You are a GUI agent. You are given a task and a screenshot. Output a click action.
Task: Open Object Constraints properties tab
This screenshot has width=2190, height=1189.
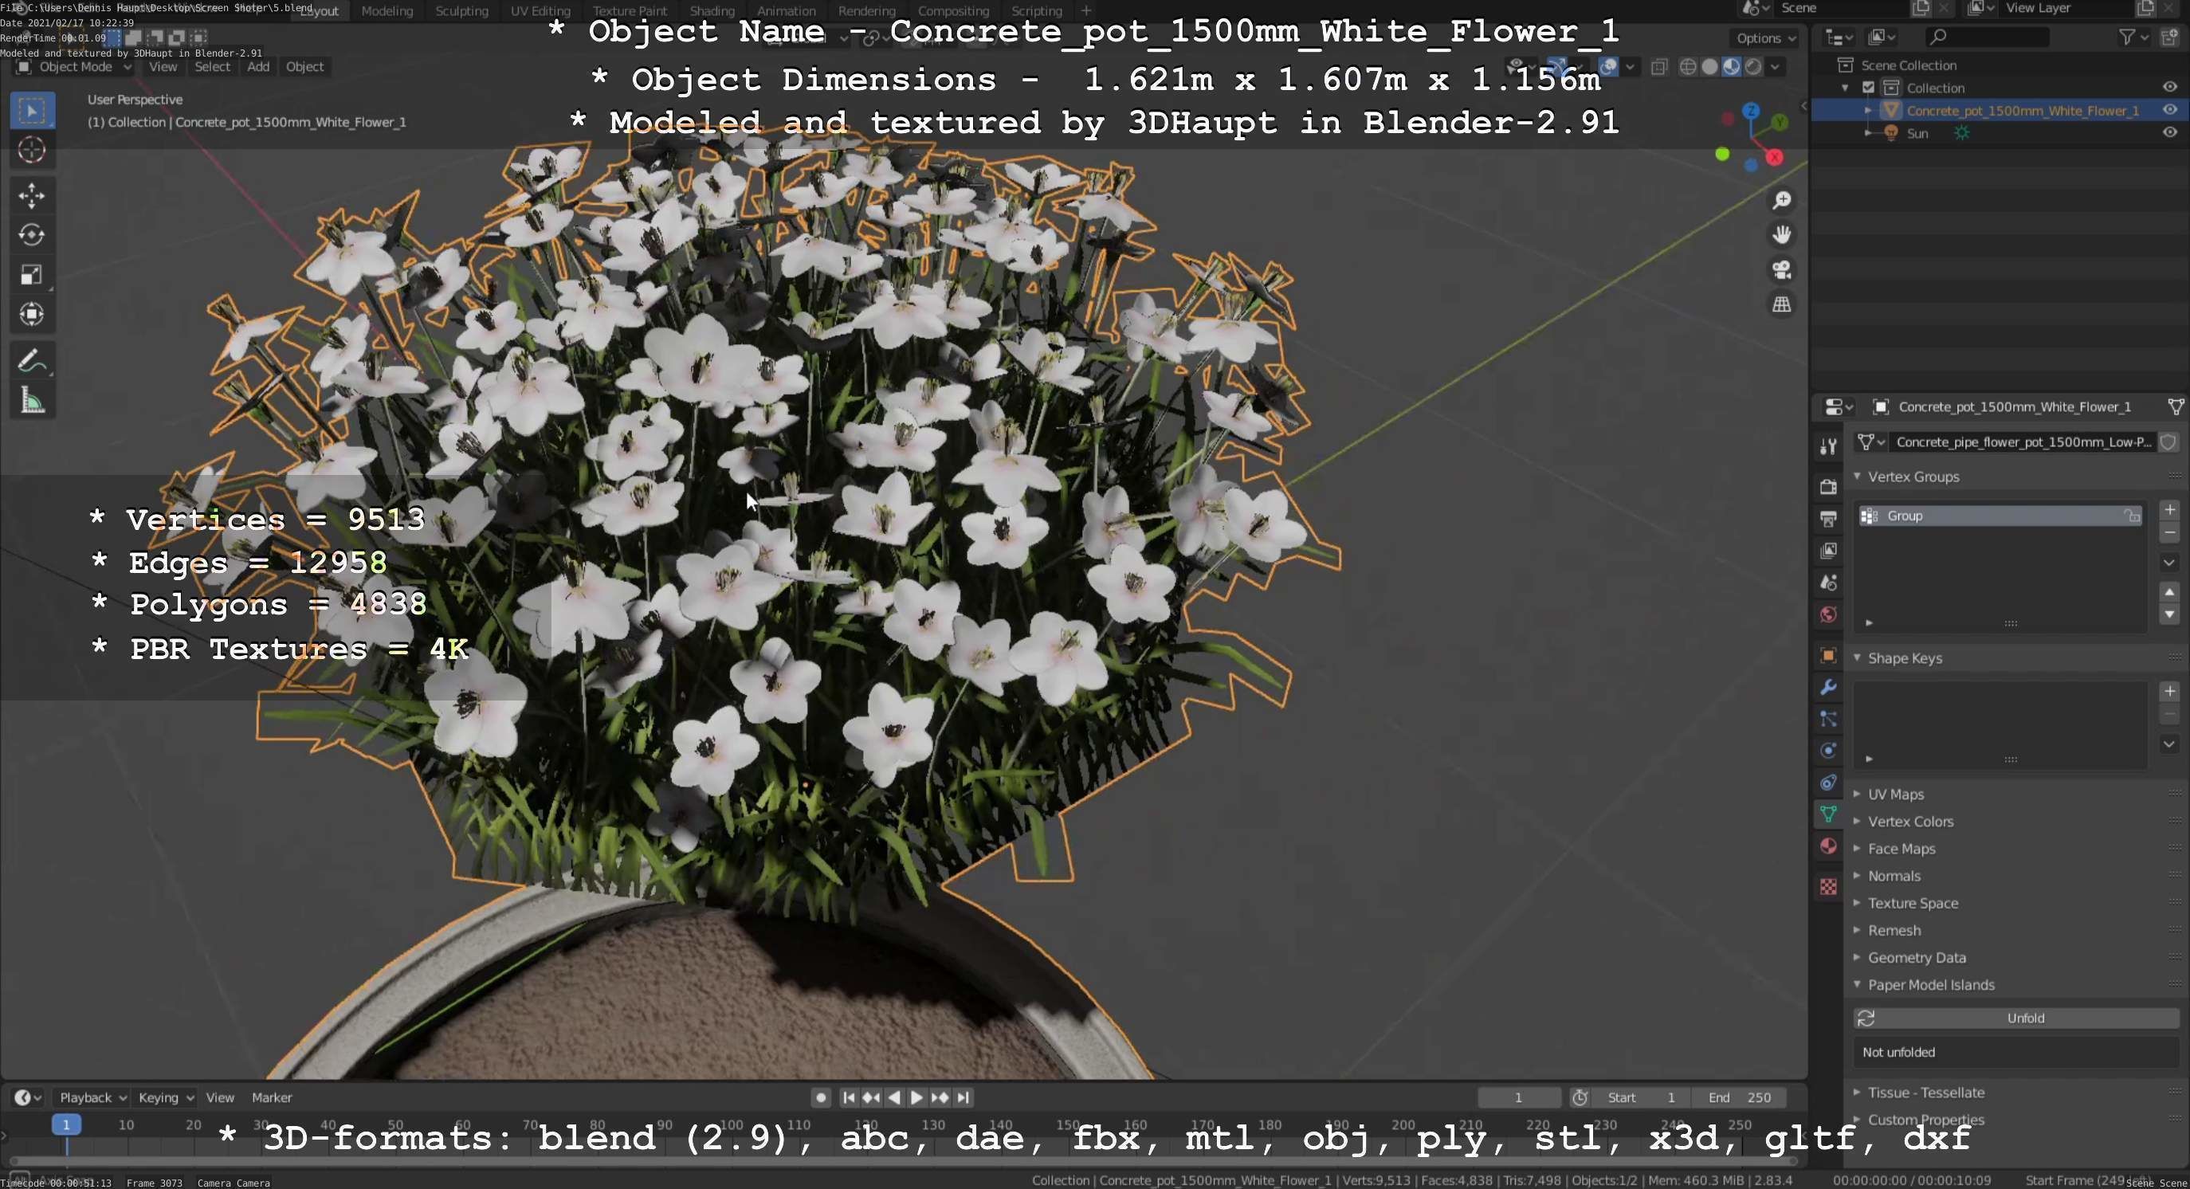click(1828, 783)
